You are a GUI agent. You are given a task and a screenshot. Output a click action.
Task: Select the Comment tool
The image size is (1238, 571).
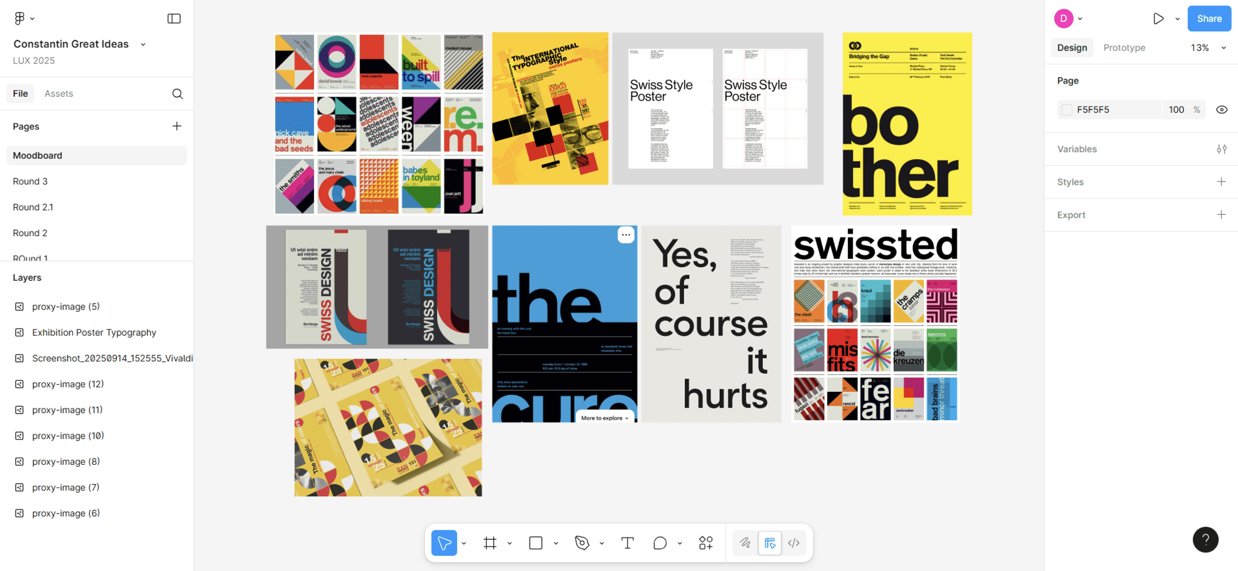pos(660,543)
